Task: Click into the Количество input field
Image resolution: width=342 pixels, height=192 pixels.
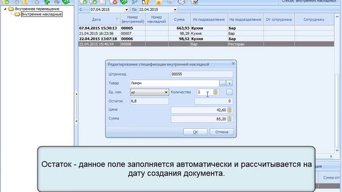Action: click(x=205, y=92)
